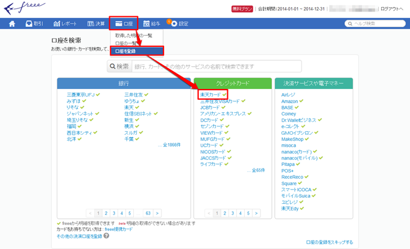Pick nanaco(モバイル) service
Screen dimensions: 410x249
(300, 158)
